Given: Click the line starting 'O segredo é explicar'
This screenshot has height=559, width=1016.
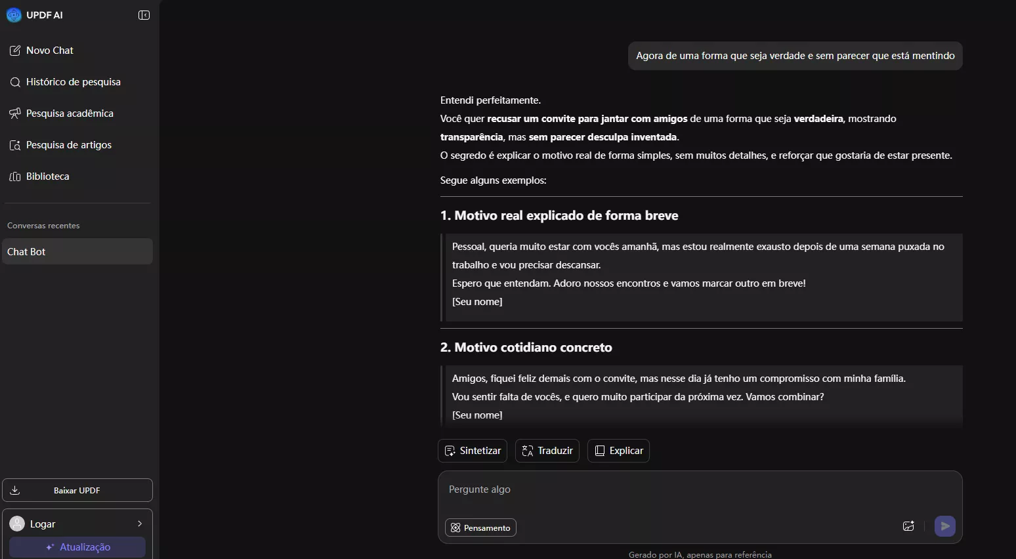Looking at the screenshot, I should (x=696, y=155).
